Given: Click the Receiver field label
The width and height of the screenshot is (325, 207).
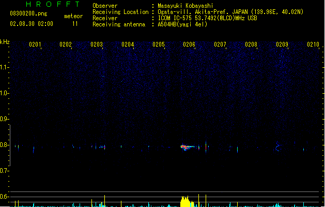Looking at the screenshot, I should [105, 18].
